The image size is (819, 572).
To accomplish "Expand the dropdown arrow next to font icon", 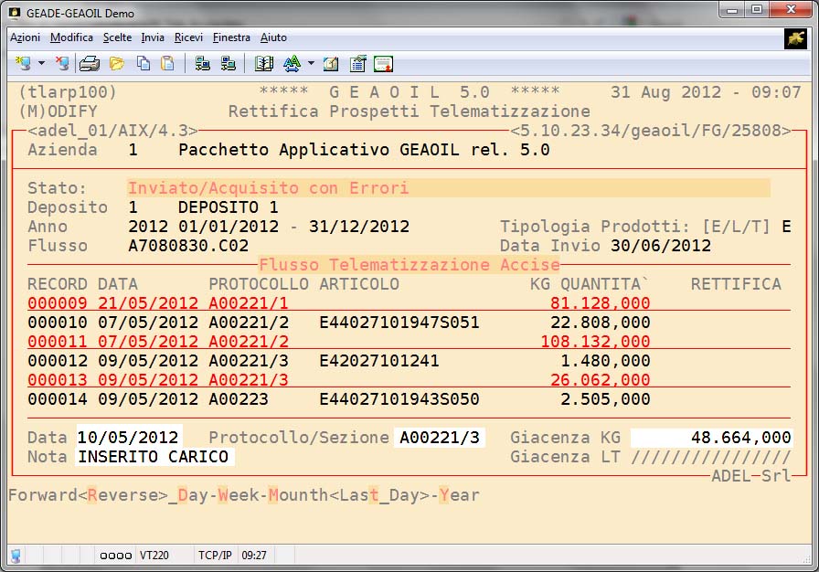I will click(311, 64).
